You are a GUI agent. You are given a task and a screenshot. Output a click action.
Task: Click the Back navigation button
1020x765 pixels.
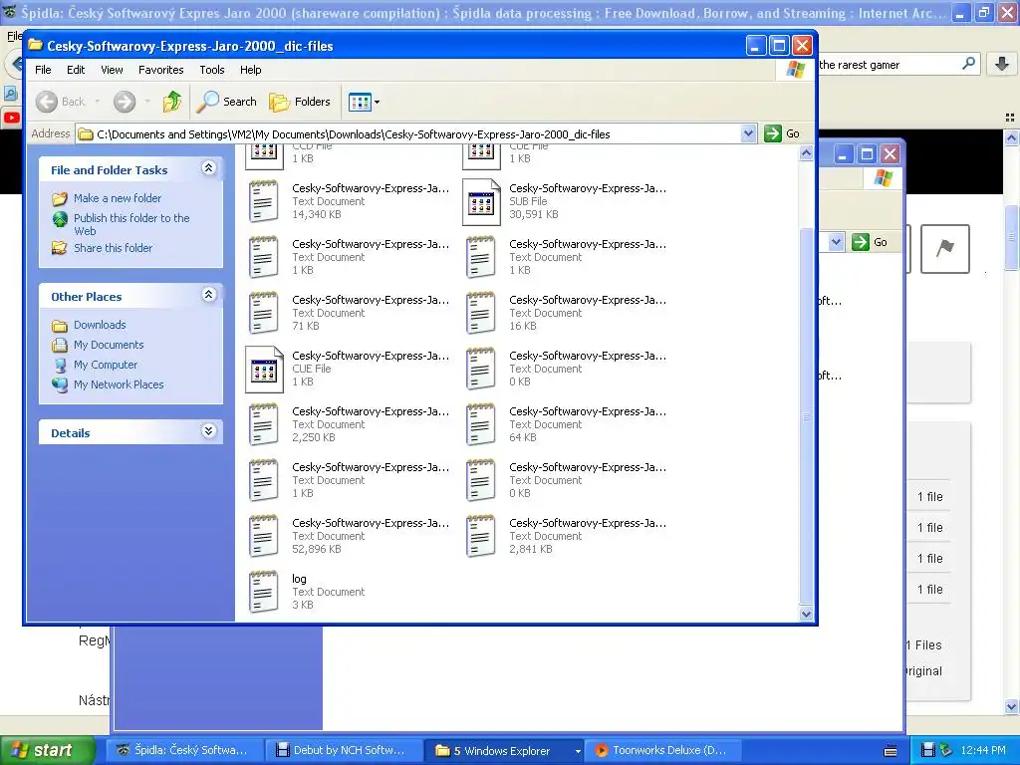(61, 102)
